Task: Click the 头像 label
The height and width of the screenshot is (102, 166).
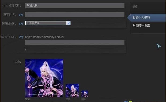Action: pyautogui.click(x=18, y=62)
